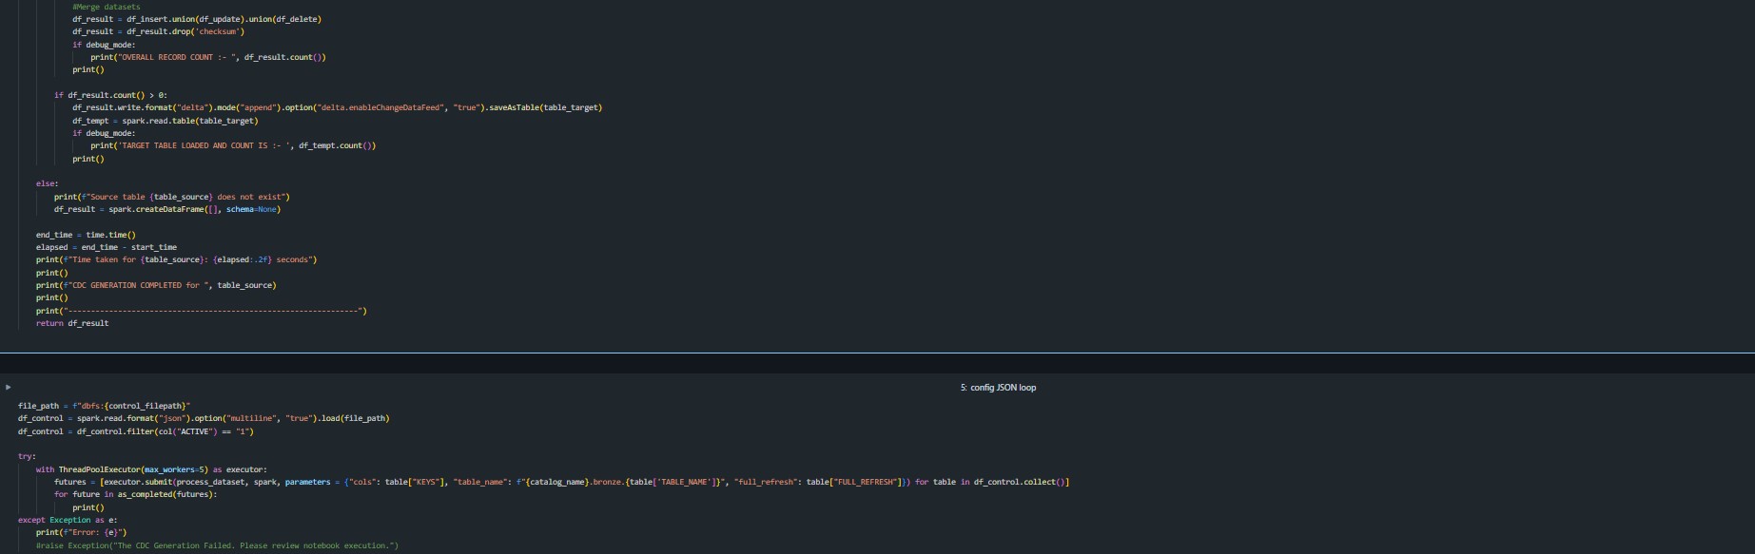Click the table["FULL_REFRESH"] expression
This screenshot has height=554, width=1755.
point(851,482)
